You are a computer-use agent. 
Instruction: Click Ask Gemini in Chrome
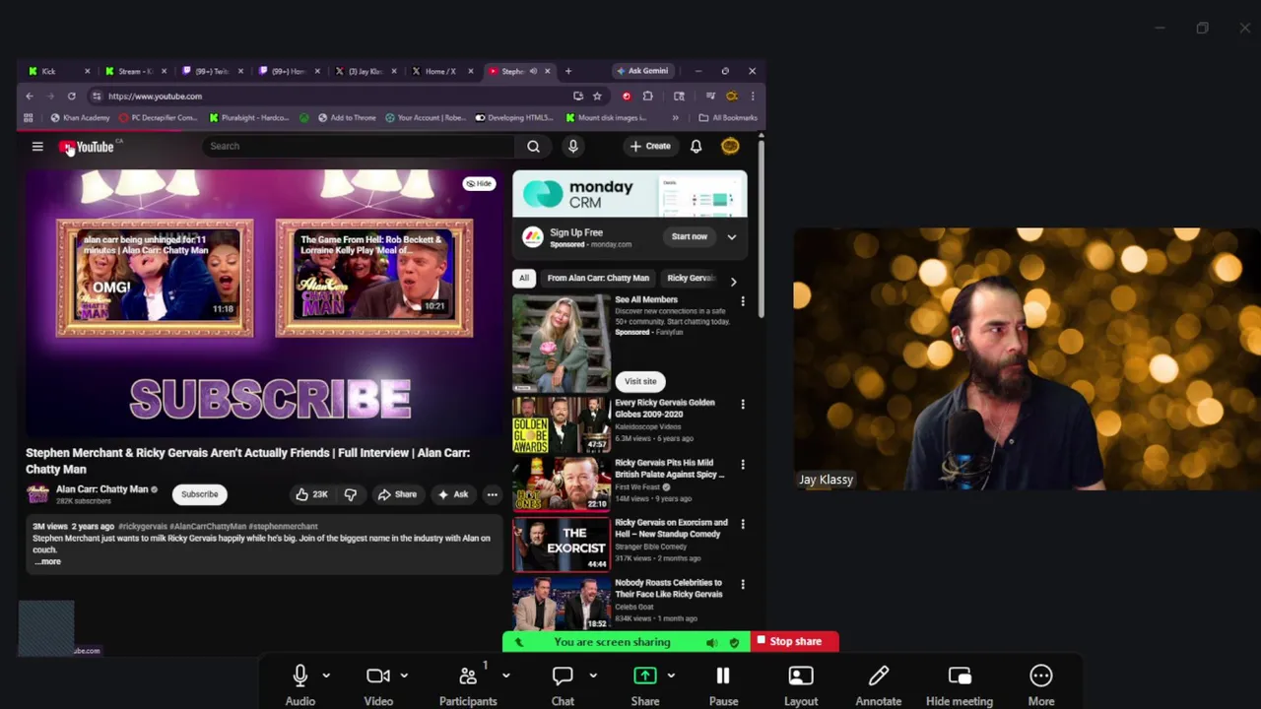tap(641, 71)
